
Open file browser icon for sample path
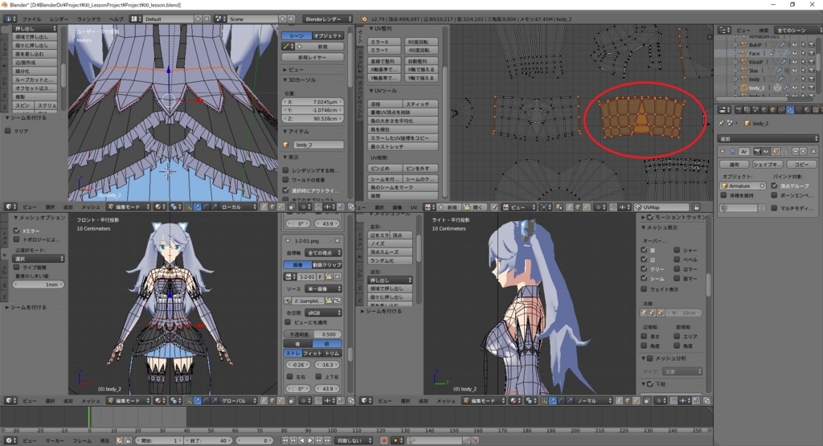coord(329,301)
